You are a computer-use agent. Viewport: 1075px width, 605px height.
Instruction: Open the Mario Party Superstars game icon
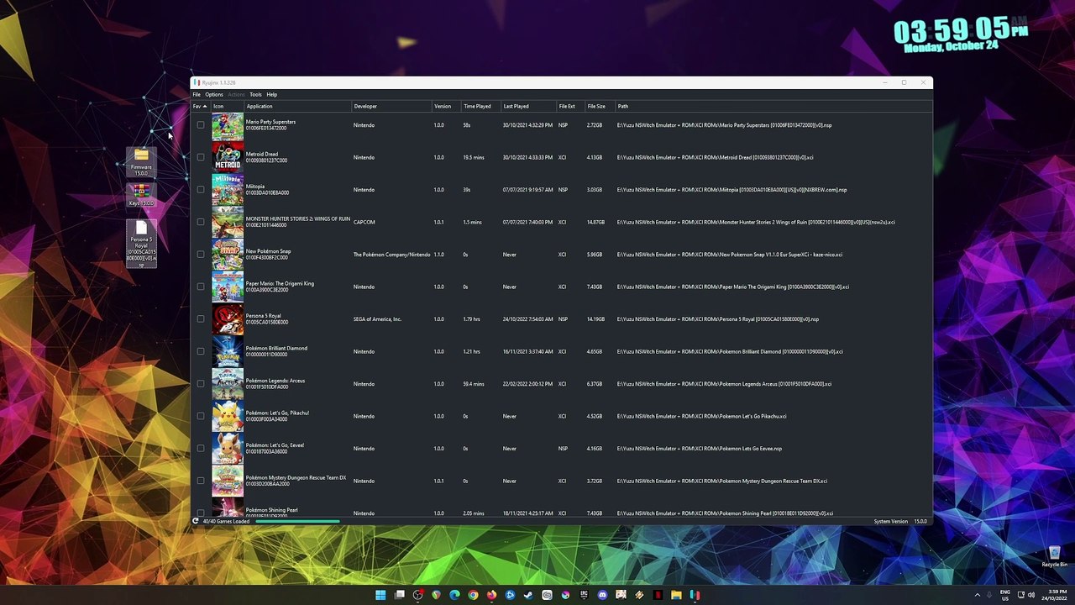[228, 125]
